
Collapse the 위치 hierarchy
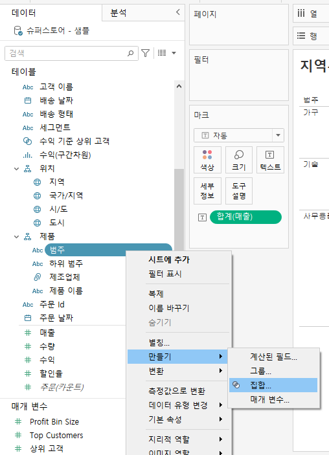pos(17,168)
